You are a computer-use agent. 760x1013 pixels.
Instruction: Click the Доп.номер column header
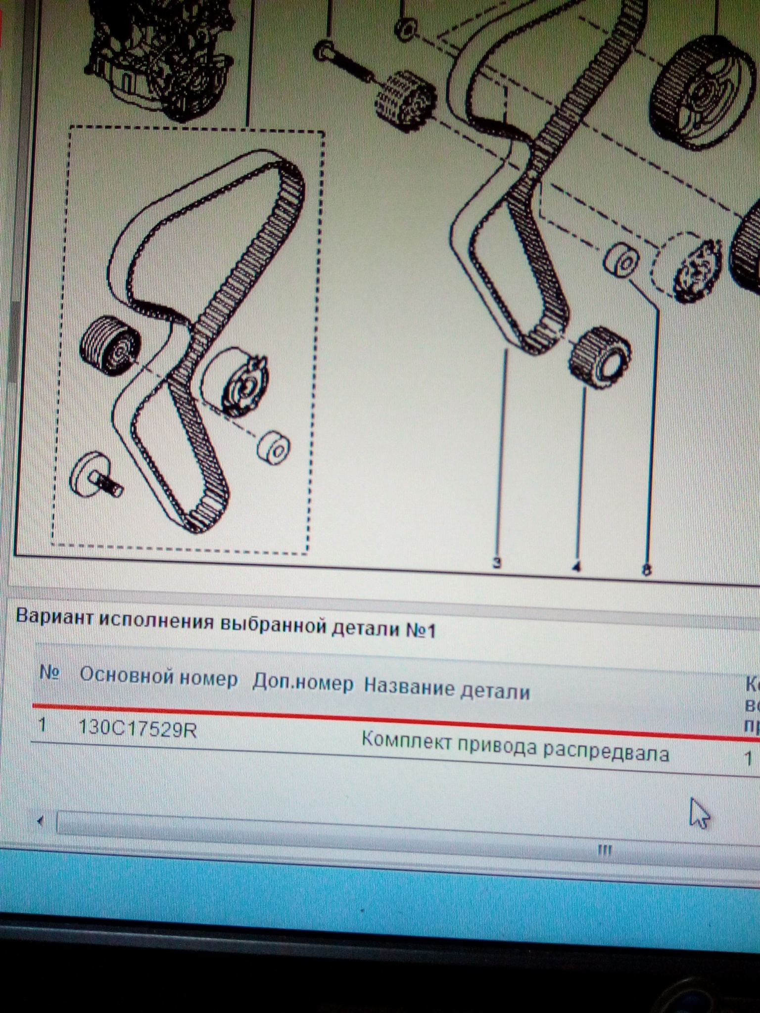pyautogui.click(x=303, y=684)
